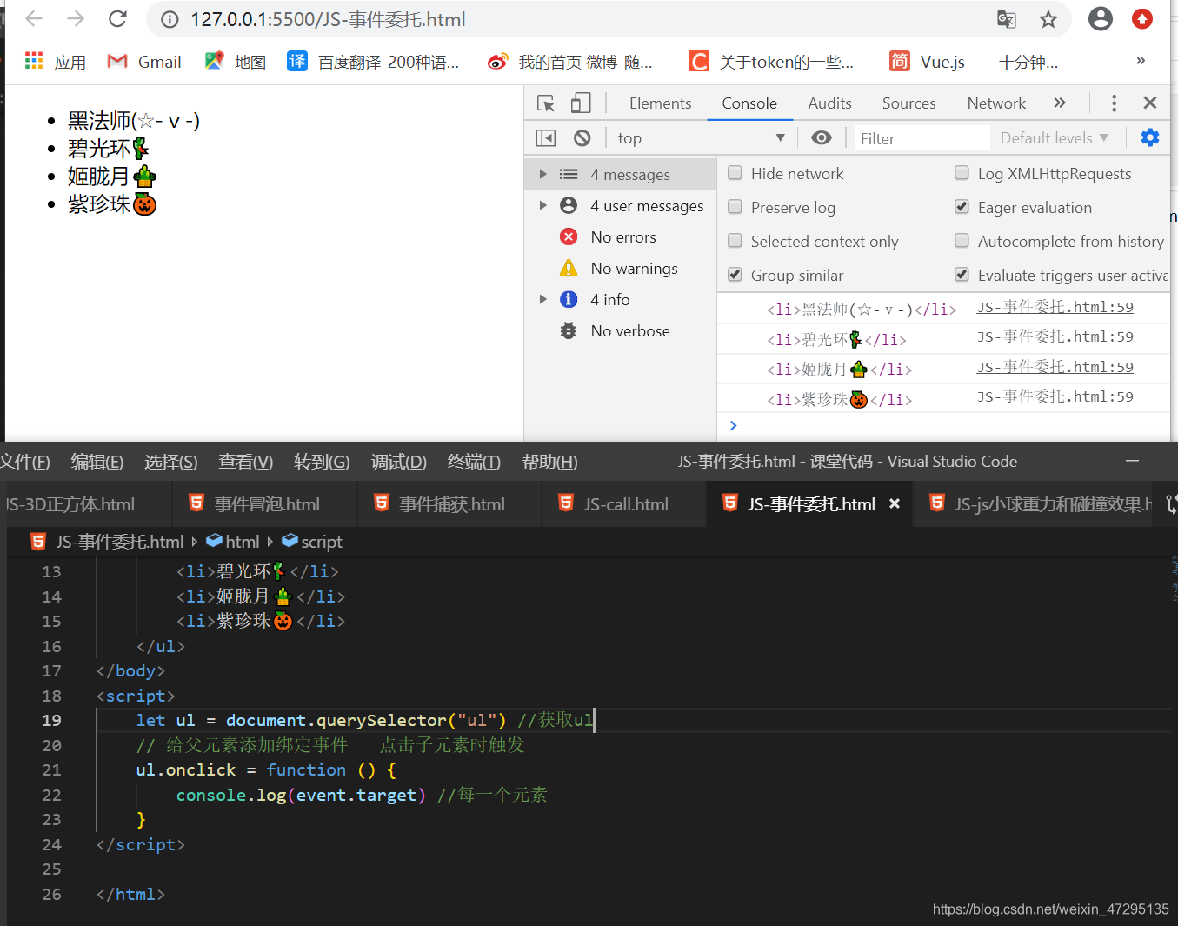1178x926 pixels.
Task: Enable the Preserve log checkbox
Action: click(x=735, y=207)
